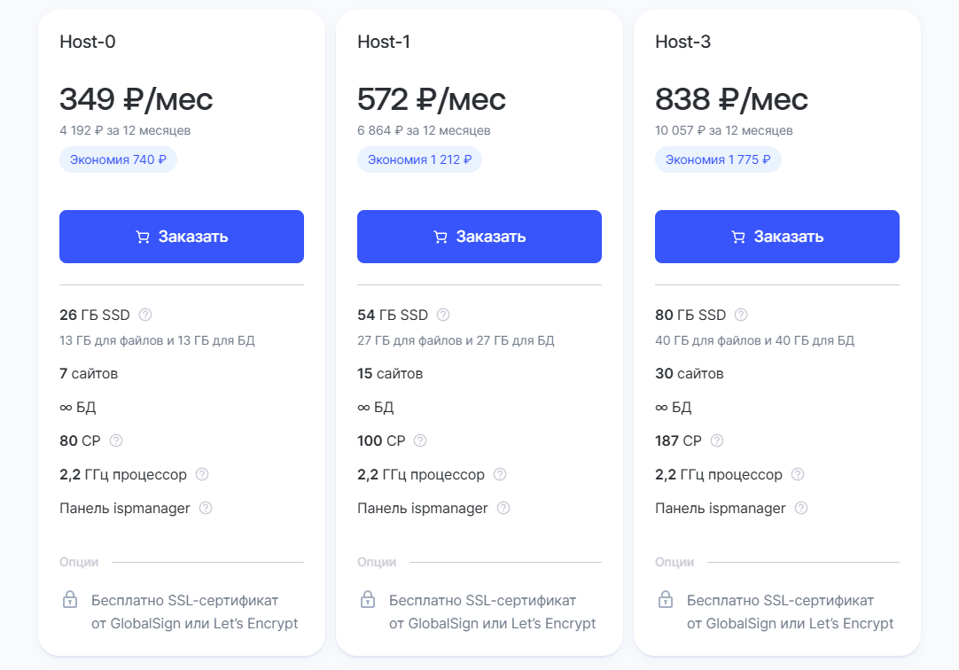This screenshot has height=670, width=959.
Task: Click help icon next to Host-0 26 ГБ SSD
Action: [x=146, y=315]
